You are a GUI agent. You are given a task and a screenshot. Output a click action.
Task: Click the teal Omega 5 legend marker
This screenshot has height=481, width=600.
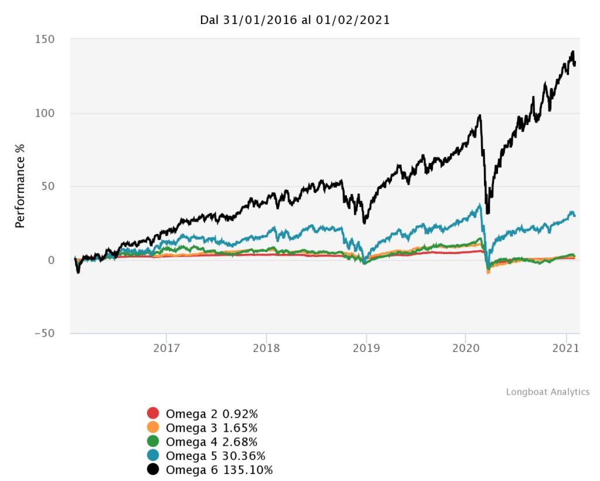[x=154, y=456]
